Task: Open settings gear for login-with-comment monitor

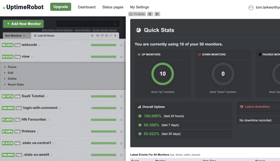Action: (122, 108)
